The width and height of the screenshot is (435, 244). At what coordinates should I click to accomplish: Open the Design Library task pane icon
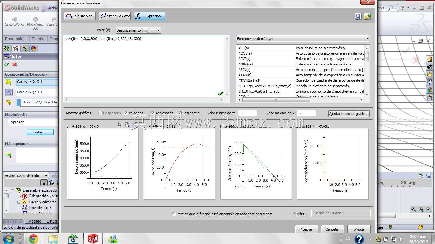click(x=430, y=67)
